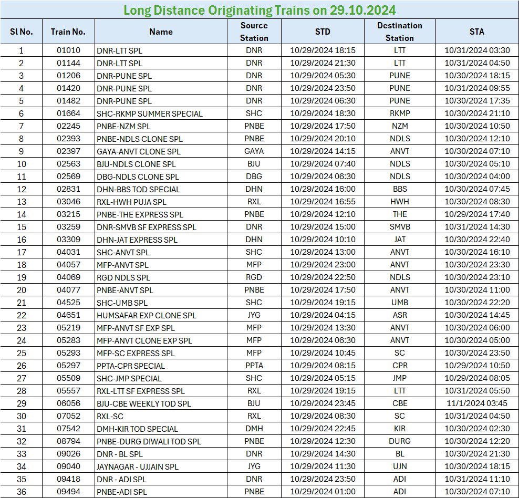The image size is (519, 498).
Task: Click the name "DHN-JAT EXPRESS SPL"
Action: (137, 240)
